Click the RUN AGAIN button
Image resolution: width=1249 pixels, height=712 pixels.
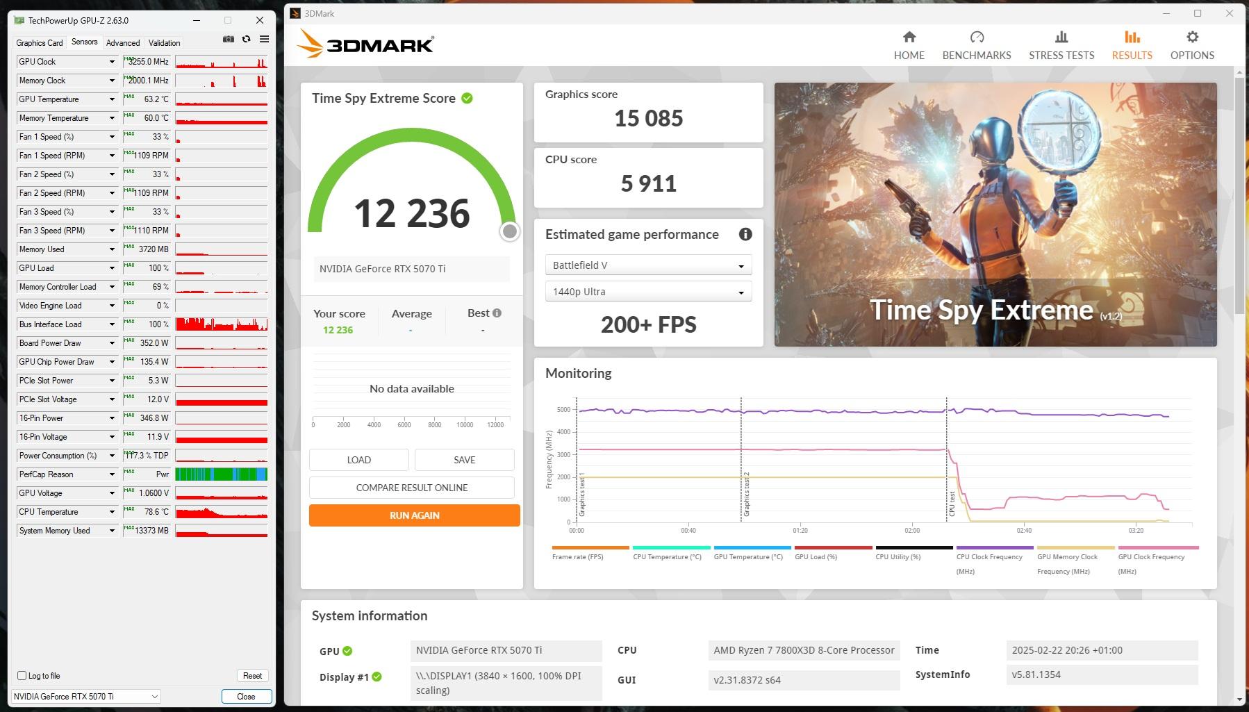[415, 515]
